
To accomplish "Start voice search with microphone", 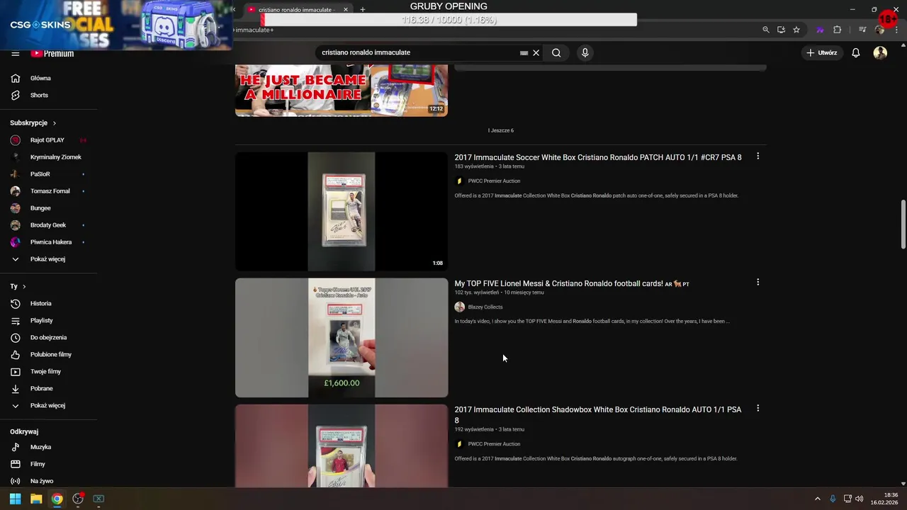I will click(x=585, y=52).
